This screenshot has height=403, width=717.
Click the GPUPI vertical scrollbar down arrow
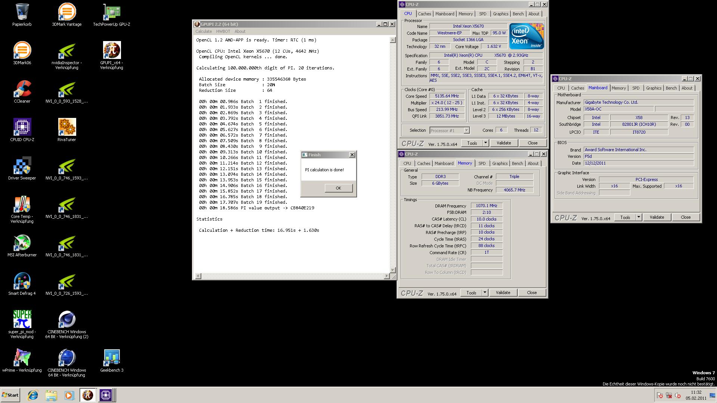392,270
